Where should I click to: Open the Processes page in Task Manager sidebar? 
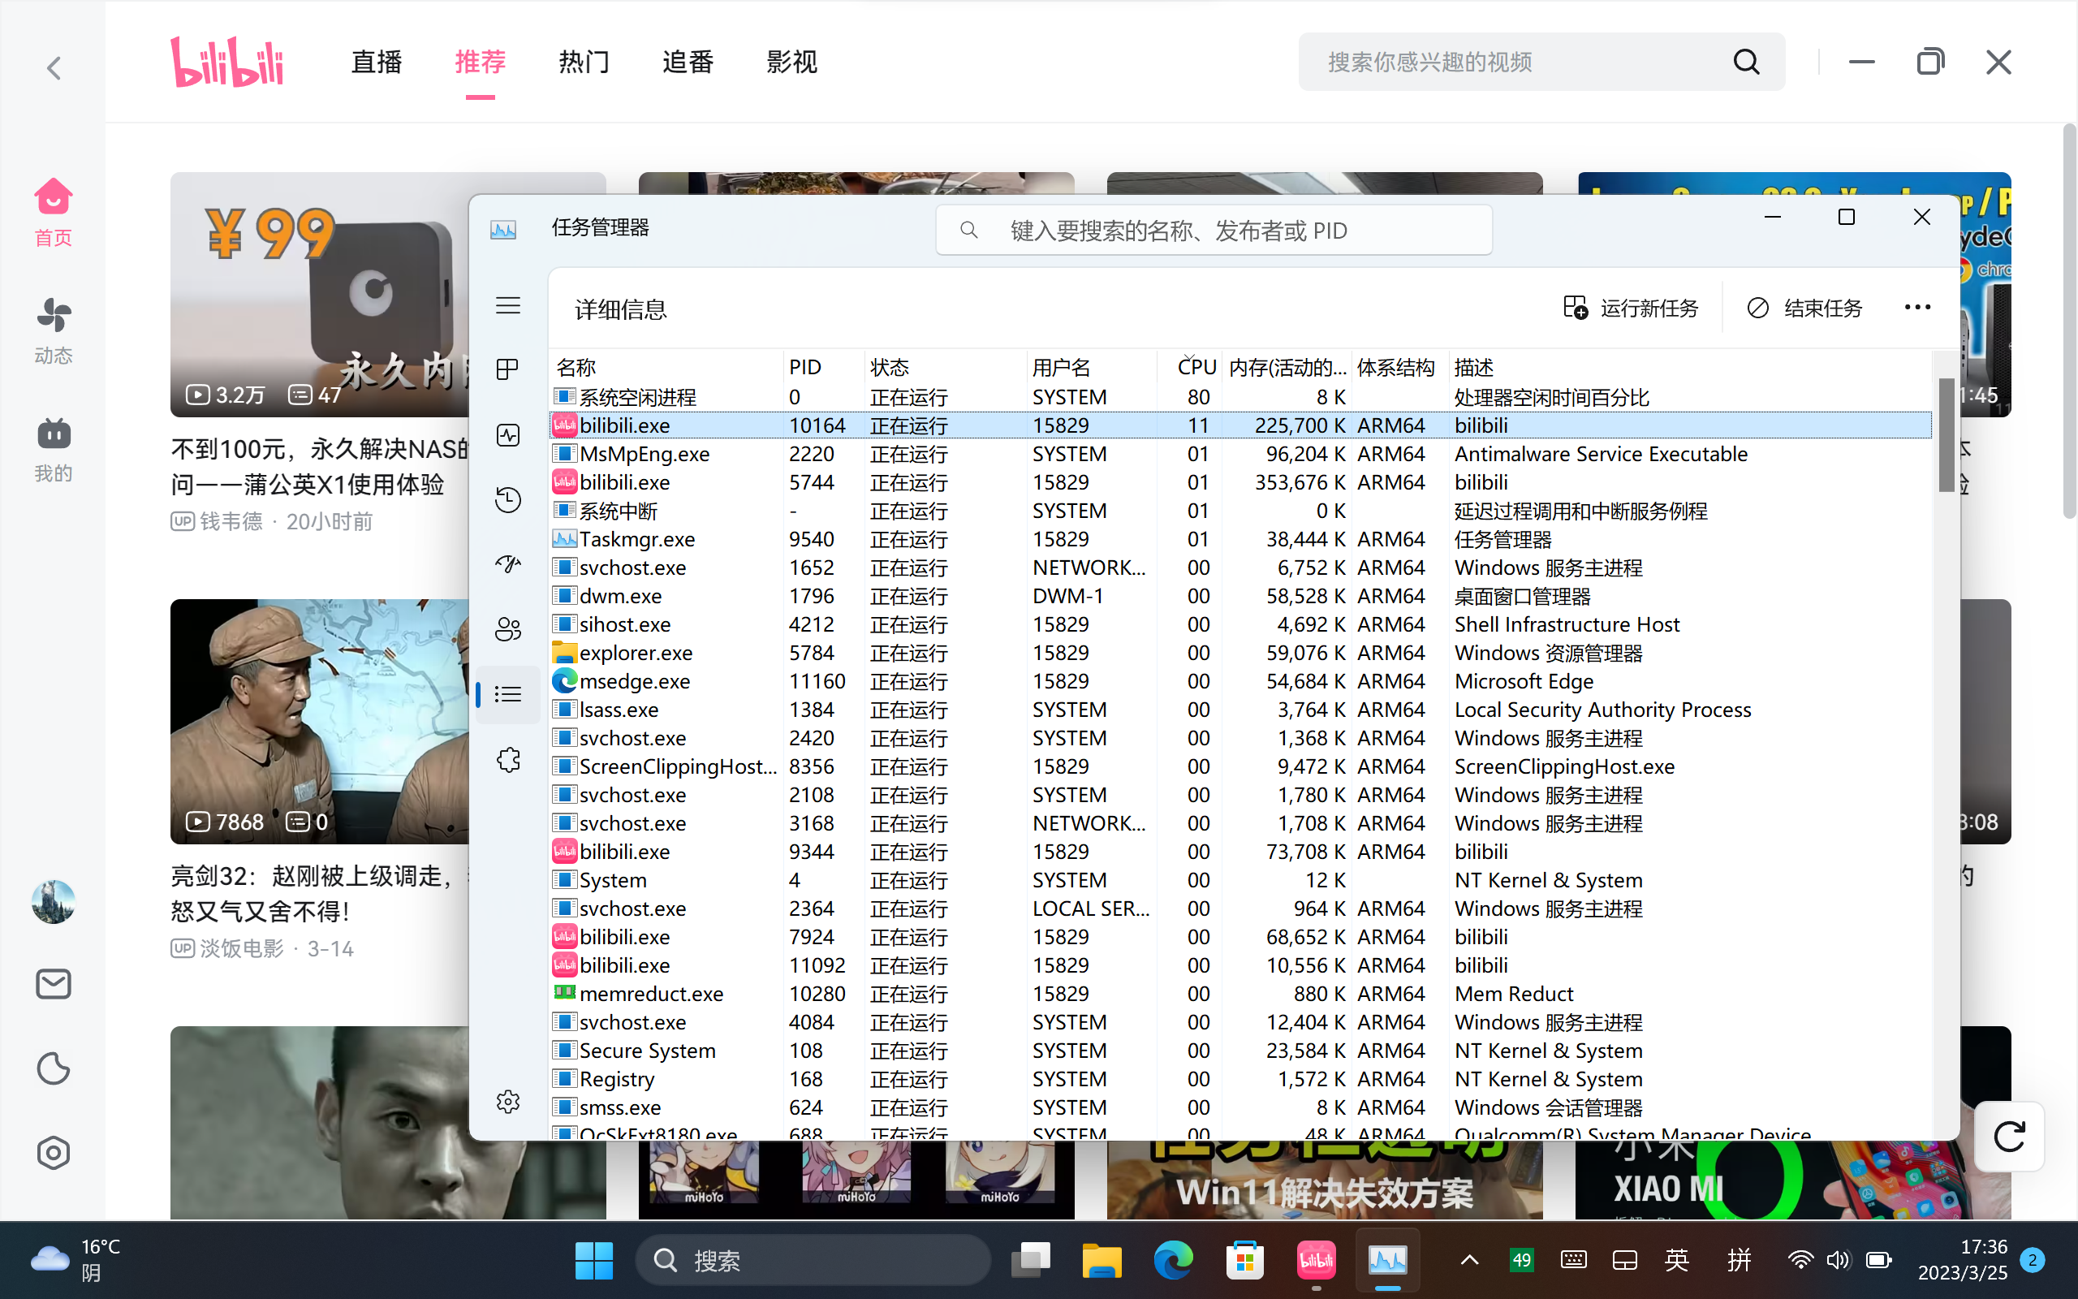click(507, 369)
